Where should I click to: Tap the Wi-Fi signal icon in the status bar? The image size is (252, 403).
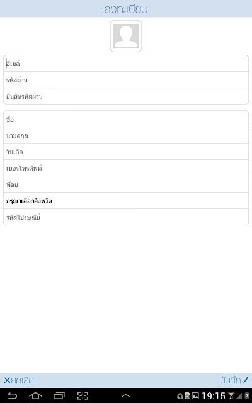[x=231, y=395]
